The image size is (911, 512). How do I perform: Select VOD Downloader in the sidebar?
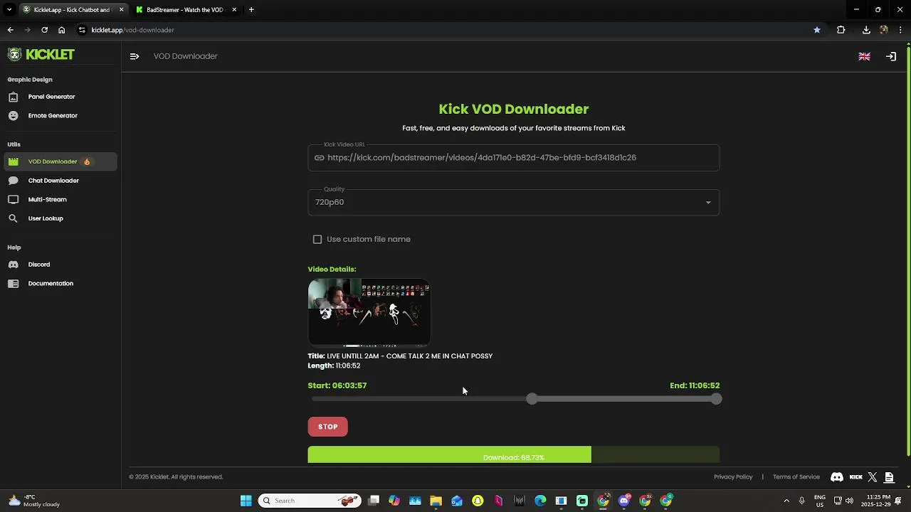[x=60, y=161]
